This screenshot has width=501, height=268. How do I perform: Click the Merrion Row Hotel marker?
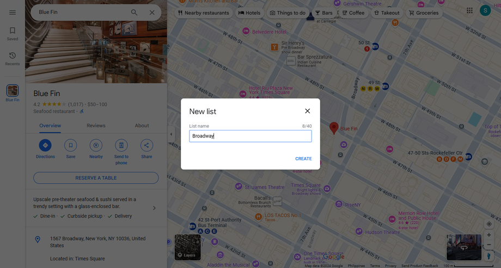[392, 219]
